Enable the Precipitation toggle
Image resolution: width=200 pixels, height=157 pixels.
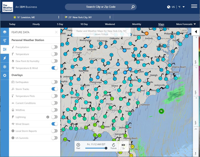(54, 47)
